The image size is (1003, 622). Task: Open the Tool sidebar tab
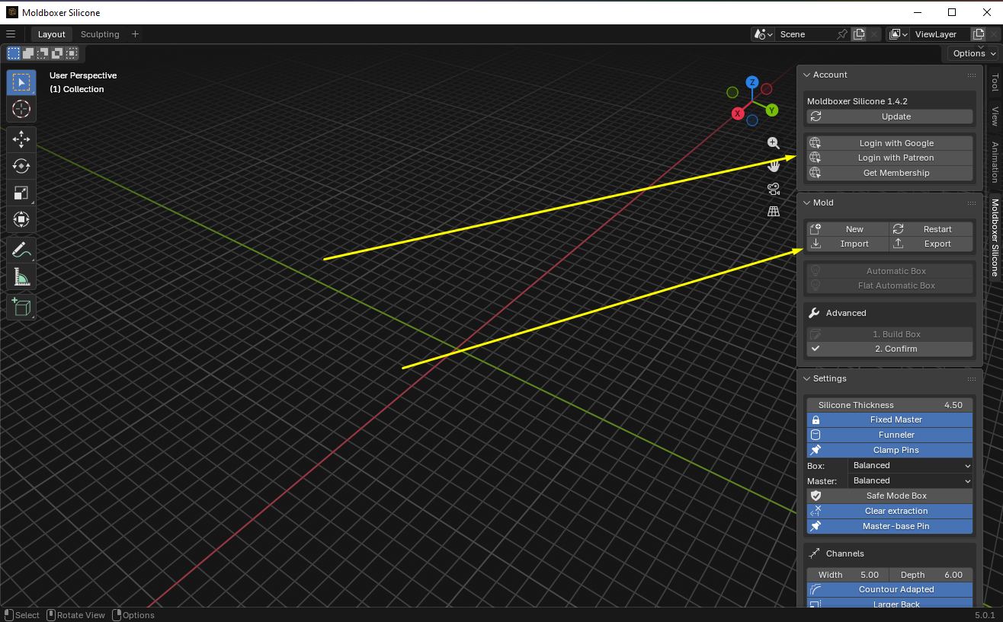click(995, 82)
